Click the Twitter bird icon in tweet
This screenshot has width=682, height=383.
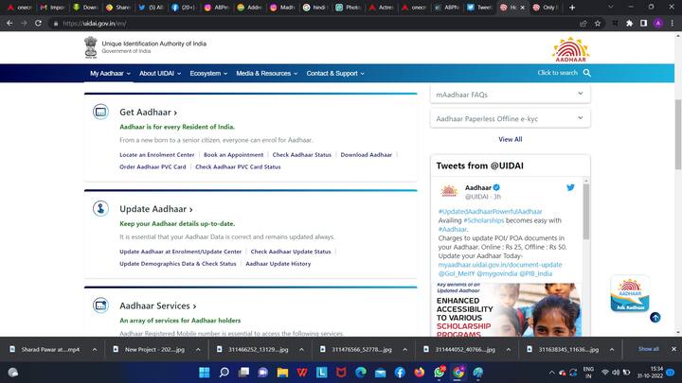(570, 187)
